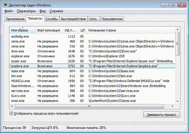Select the lsm.exe process
The image size is (189, 133).
[92, 76]
